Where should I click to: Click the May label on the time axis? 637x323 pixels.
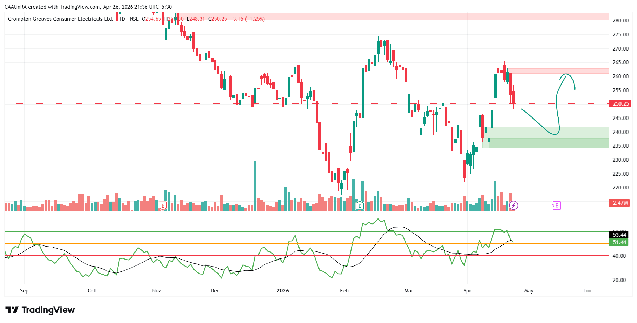tap(528, 291)
